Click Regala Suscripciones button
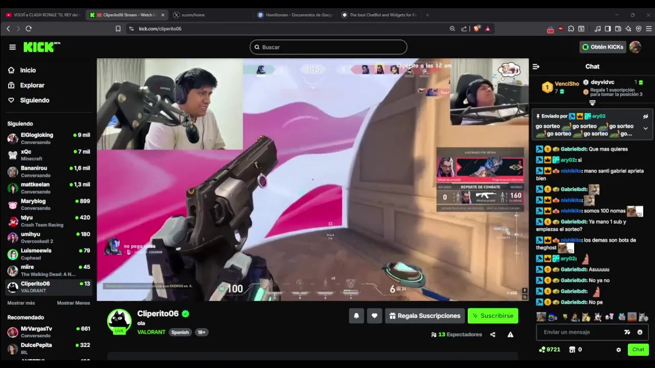 coord(425,316)
